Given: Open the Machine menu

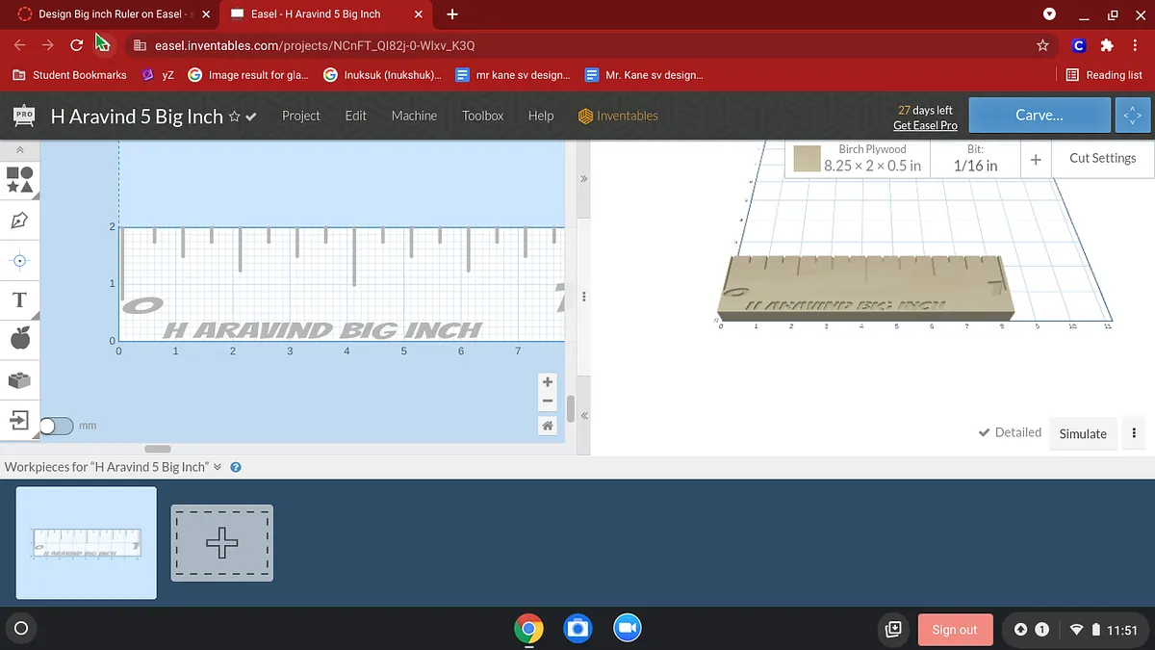Looking at the screenshot, I should tap(414, 116).
